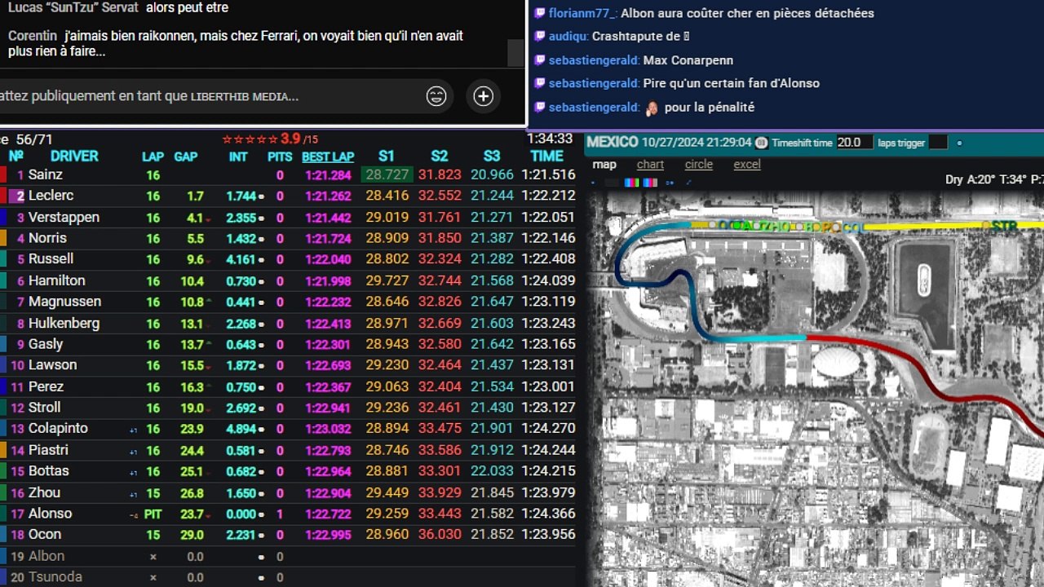Click the Lucas "SunTzu" Servat author name
Image resolution: width=1044 pixels, height=587 pixels.
point(73,7)
